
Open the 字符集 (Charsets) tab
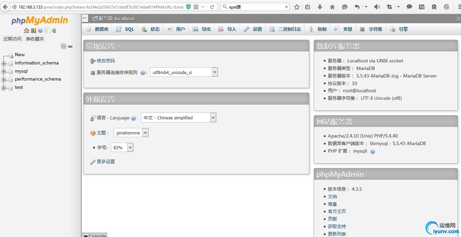tap(371, 29)
